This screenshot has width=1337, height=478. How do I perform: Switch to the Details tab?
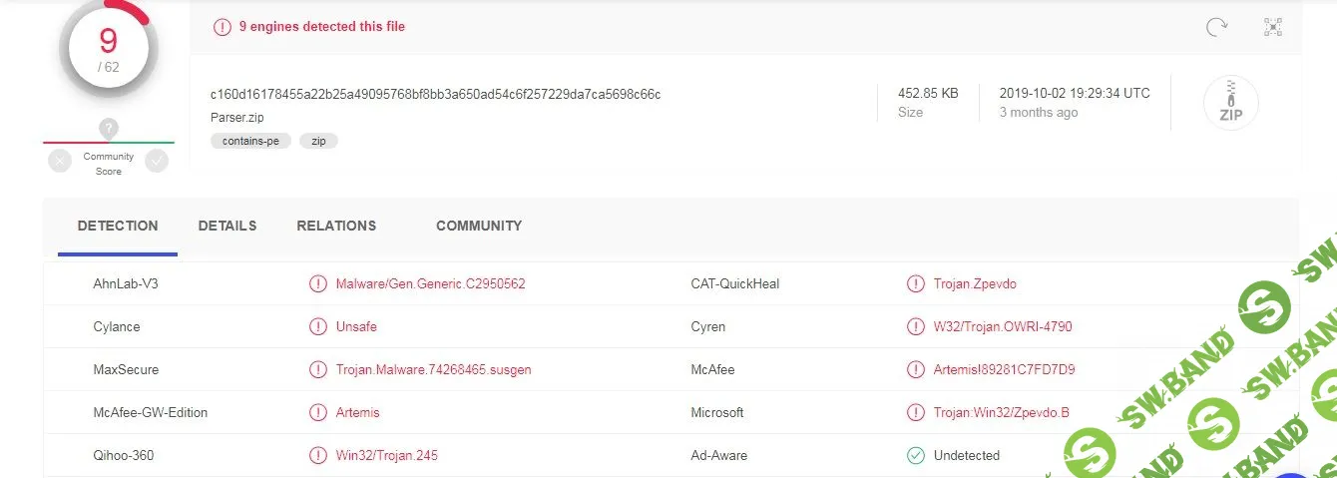point(226,226)
